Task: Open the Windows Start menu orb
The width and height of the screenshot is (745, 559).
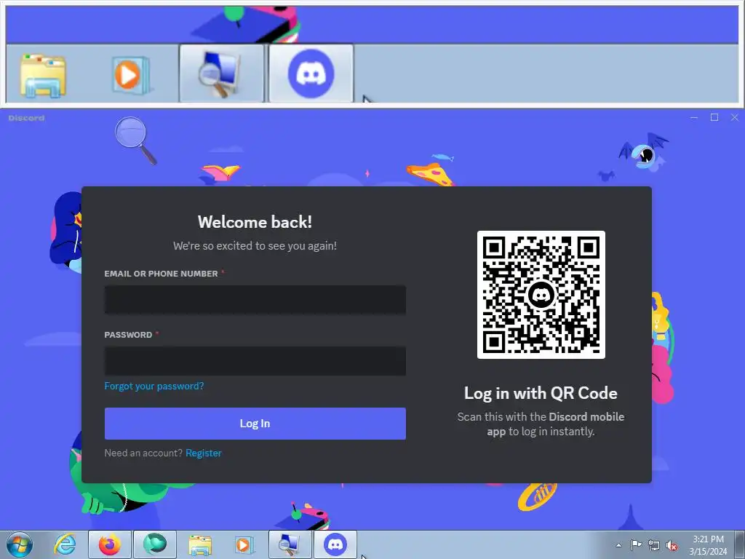Action: [20, 544]
